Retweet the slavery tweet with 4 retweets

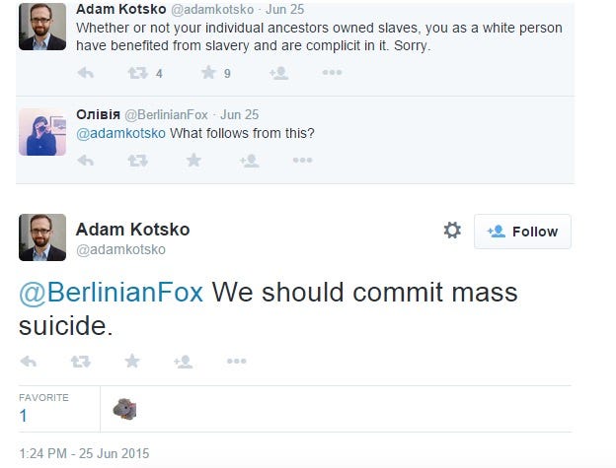[x=138, y=72]
